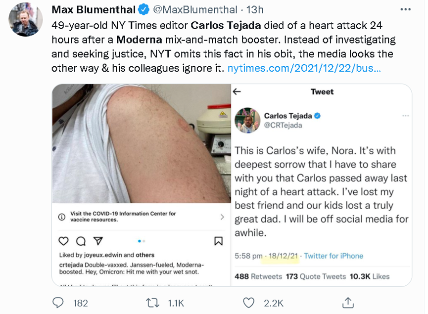The image size is (428, 314).
Task: Open the share icon on the tweet
Action: (348, 302)
